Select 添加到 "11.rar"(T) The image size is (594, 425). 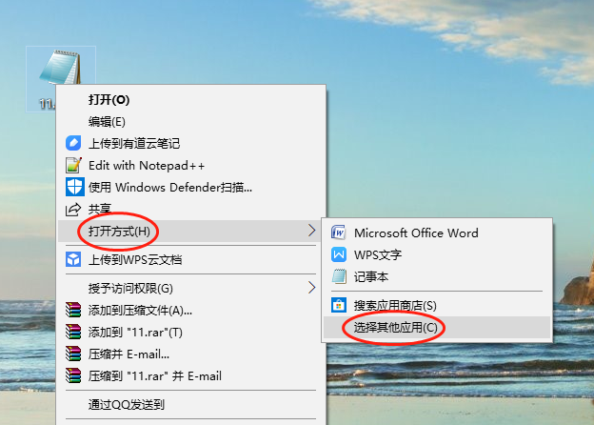pyautogui.click(x=191, y=333)
